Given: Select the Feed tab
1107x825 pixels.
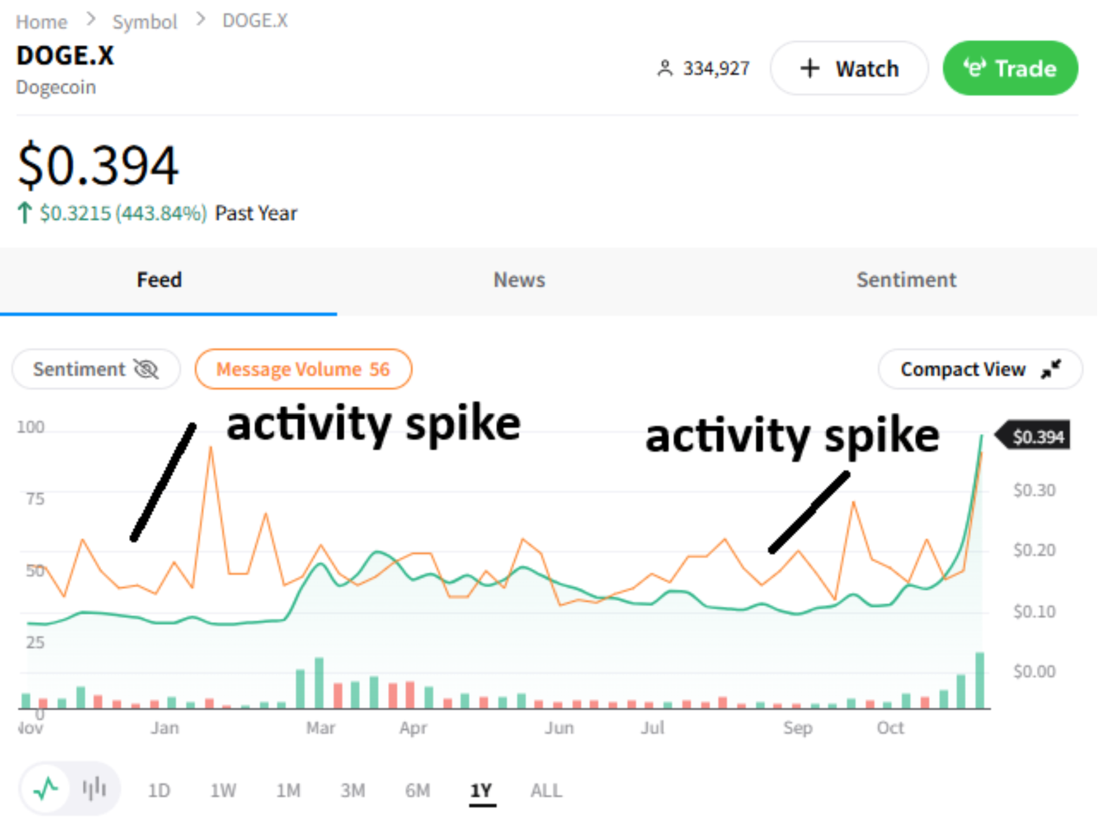Looking at the screenshot, I should [x=159, y=280].
